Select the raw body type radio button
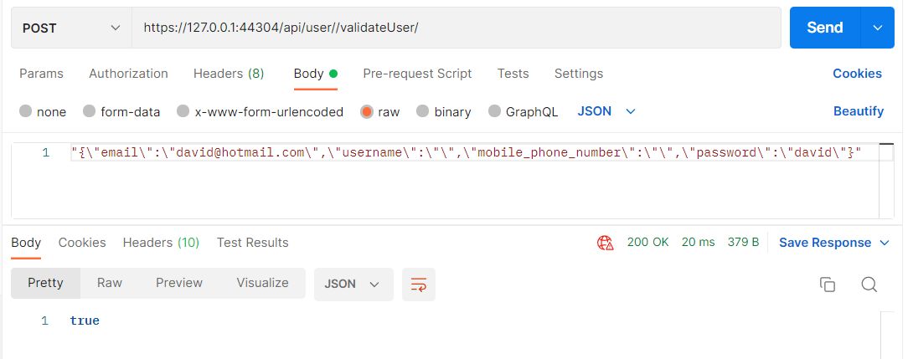Image resolution: width=913 pixels, height=359 pixels. (x=367, y=111)
